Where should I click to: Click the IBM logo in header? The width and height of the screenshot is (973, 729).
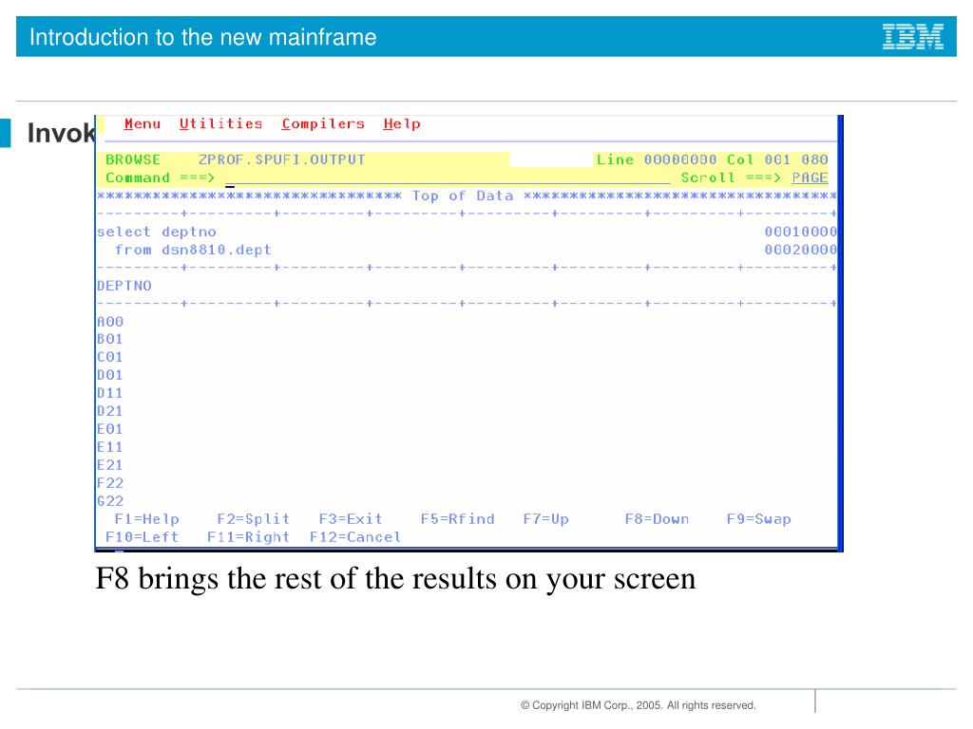913,37
